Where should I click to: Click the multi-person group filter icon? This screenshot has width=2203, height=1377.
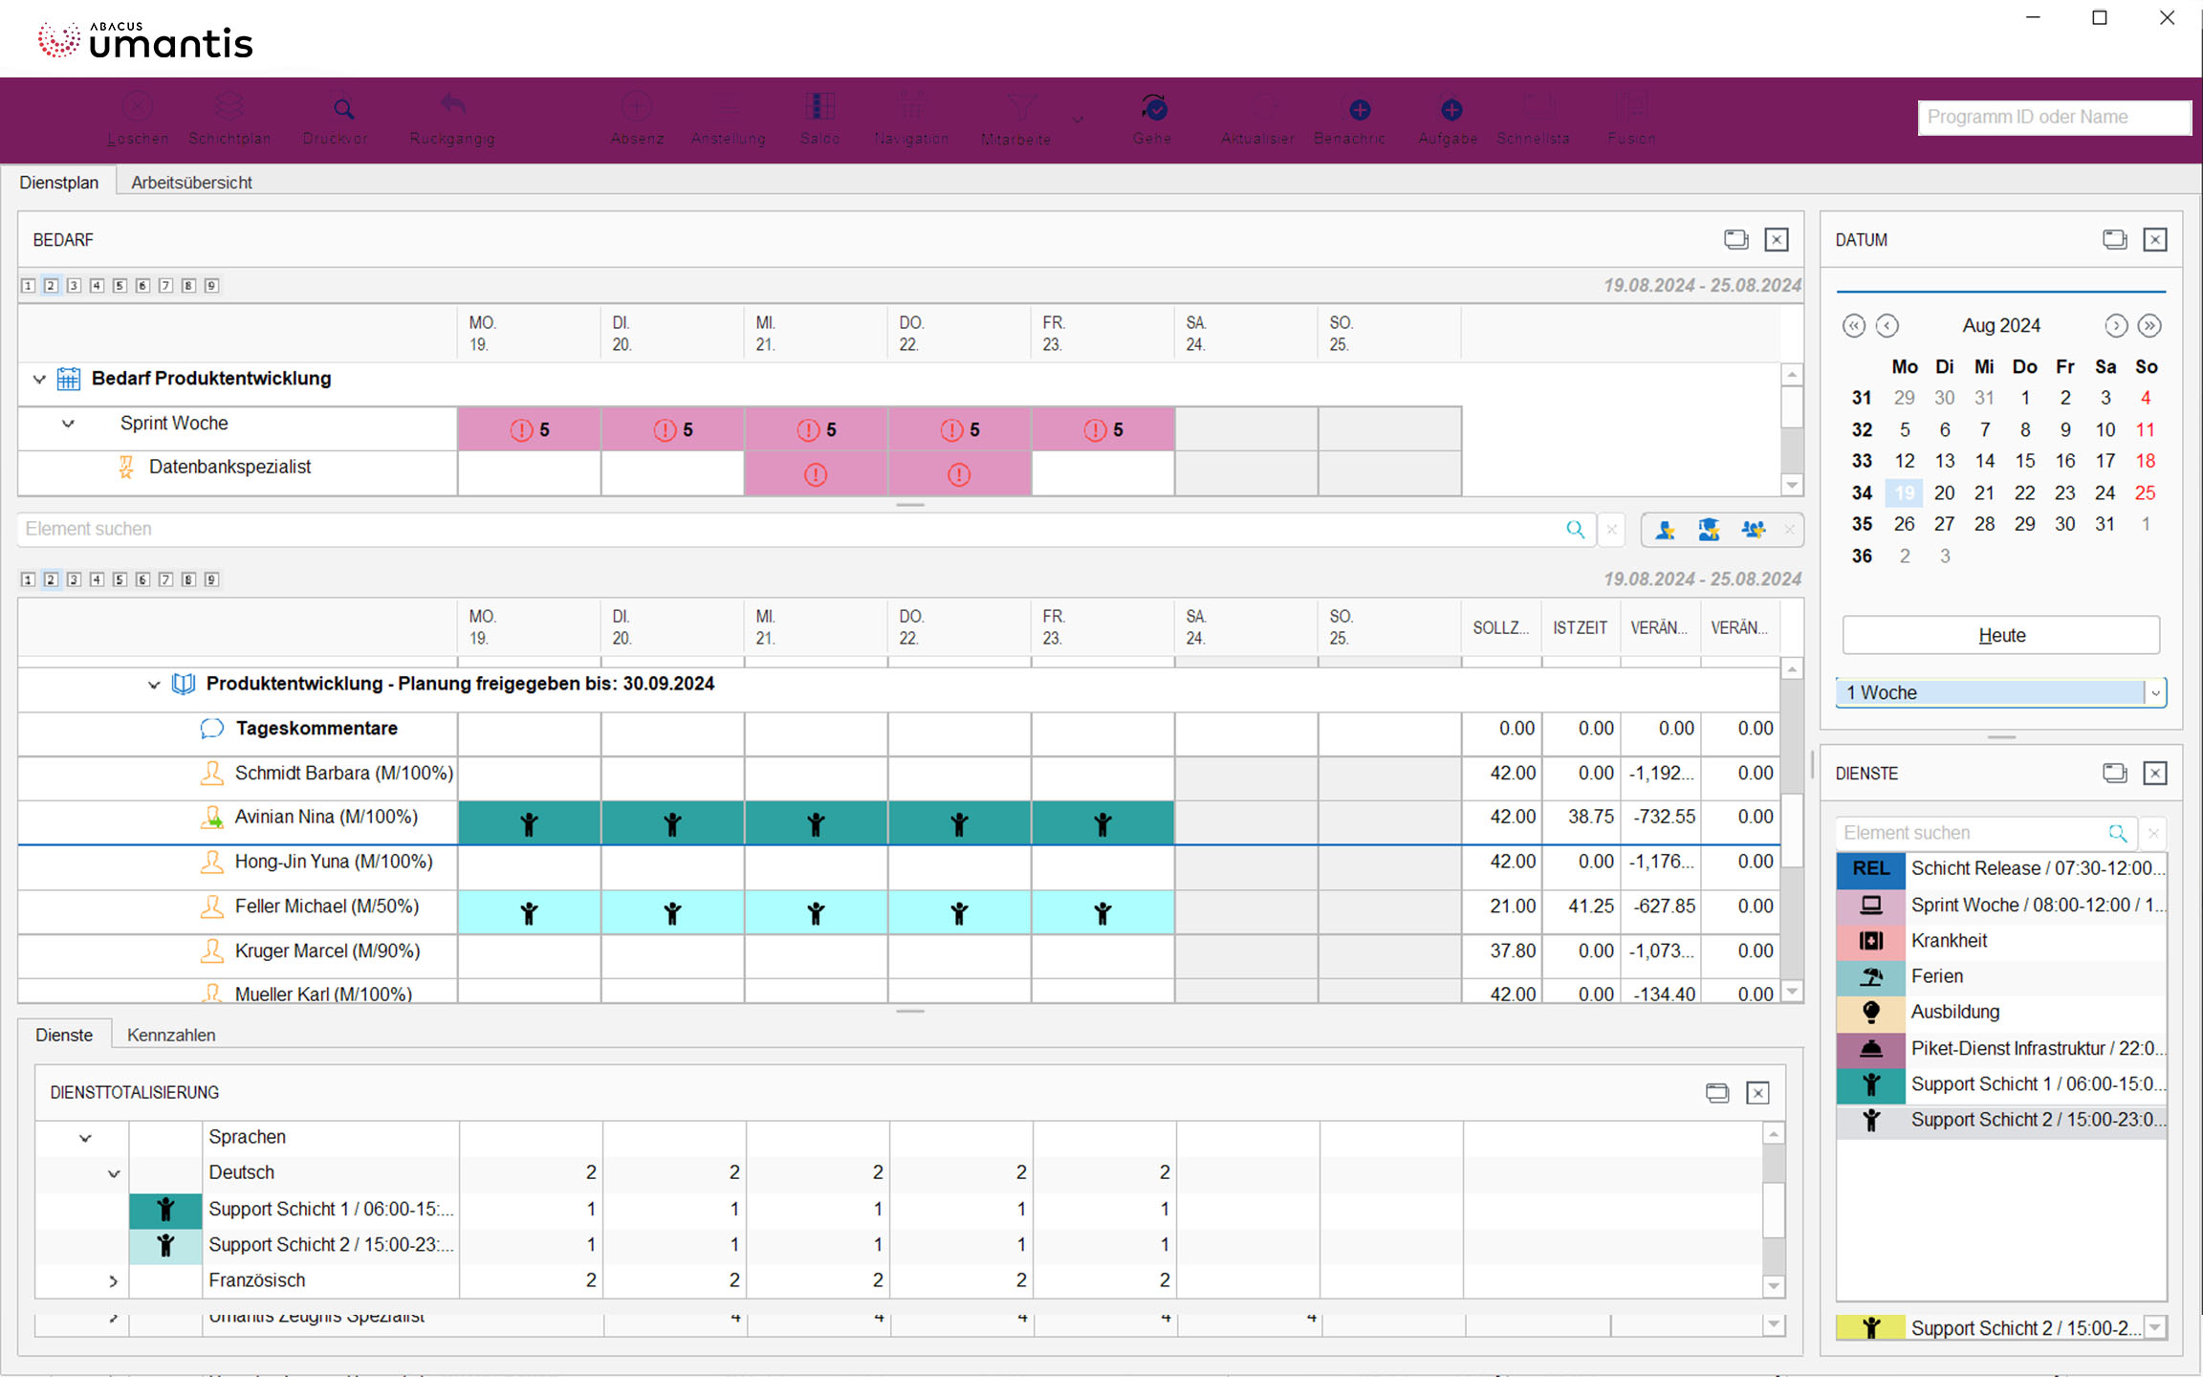[x=1753, y=529]
